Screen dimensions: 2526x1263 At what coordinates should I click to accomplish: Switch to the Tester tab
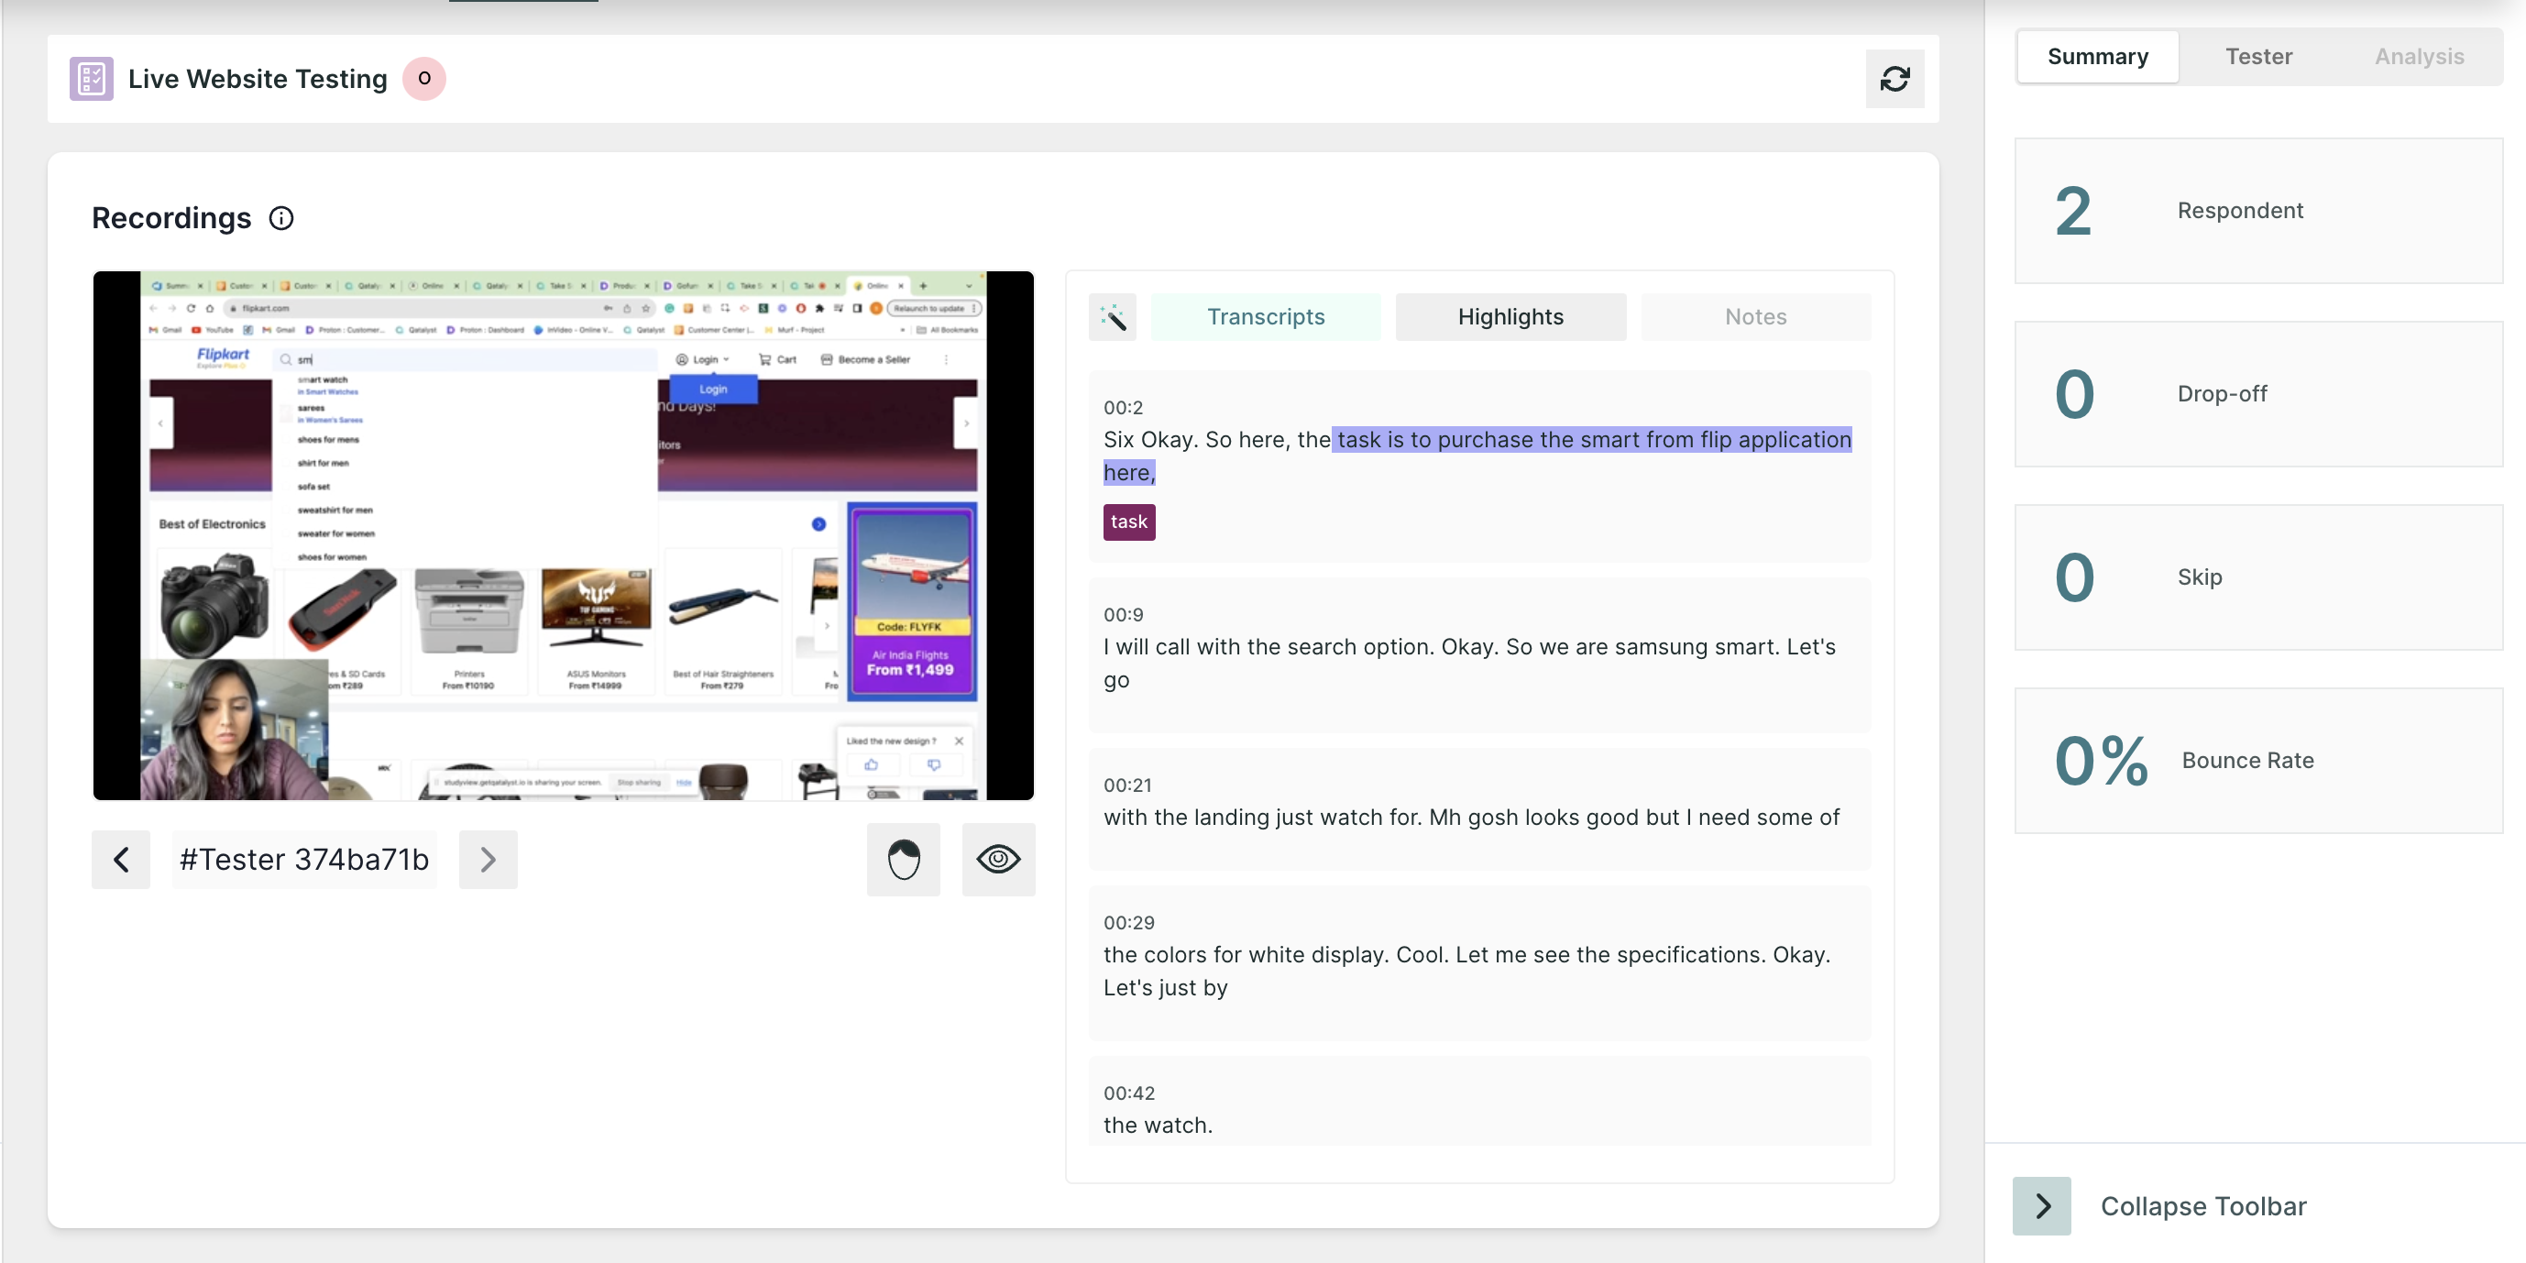click(2258, 57)
